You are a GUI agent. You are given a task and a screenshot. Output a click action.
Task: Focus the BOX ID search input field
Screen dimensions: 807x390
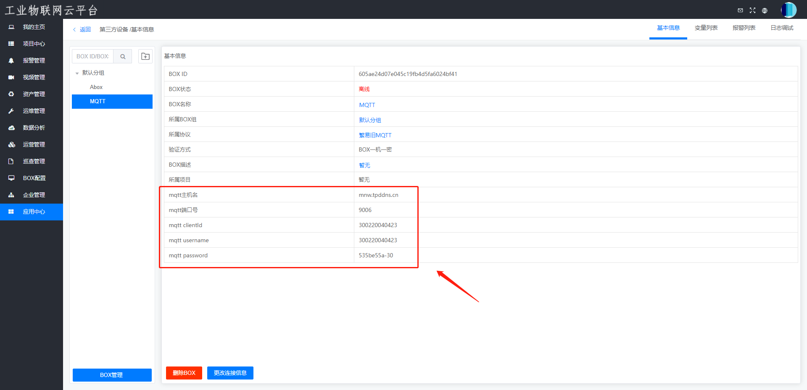pyautogui.click(x=93, y=56)
